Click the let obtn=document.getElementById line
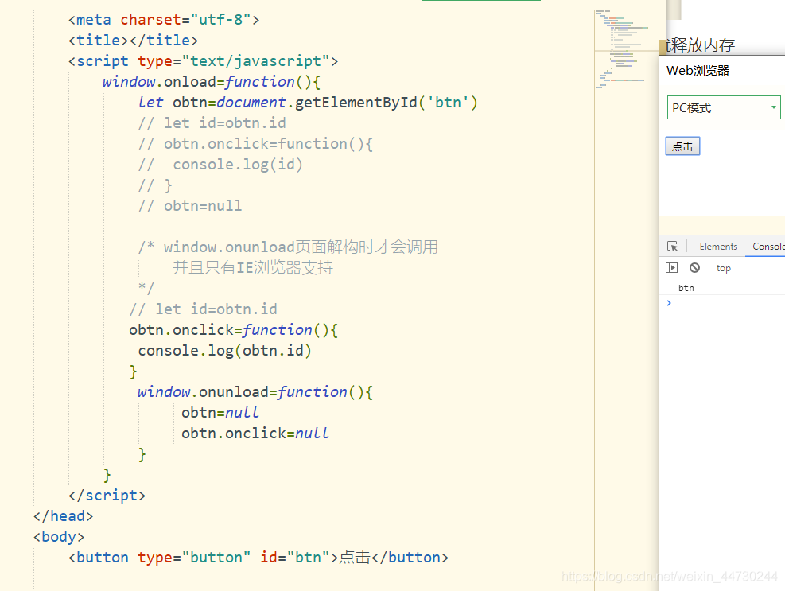The height and width of the screenshot is (591, 785). tap(308, 102)
